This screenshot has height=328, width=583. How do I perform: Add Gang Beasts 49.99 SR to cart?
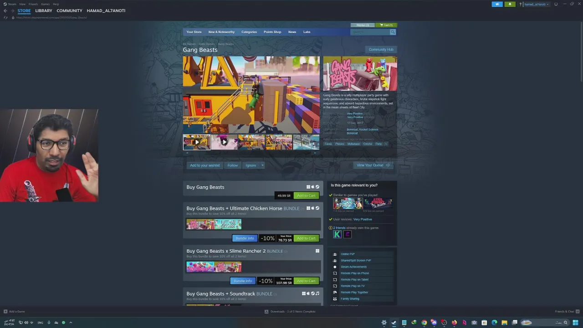(x=306, y=195)
